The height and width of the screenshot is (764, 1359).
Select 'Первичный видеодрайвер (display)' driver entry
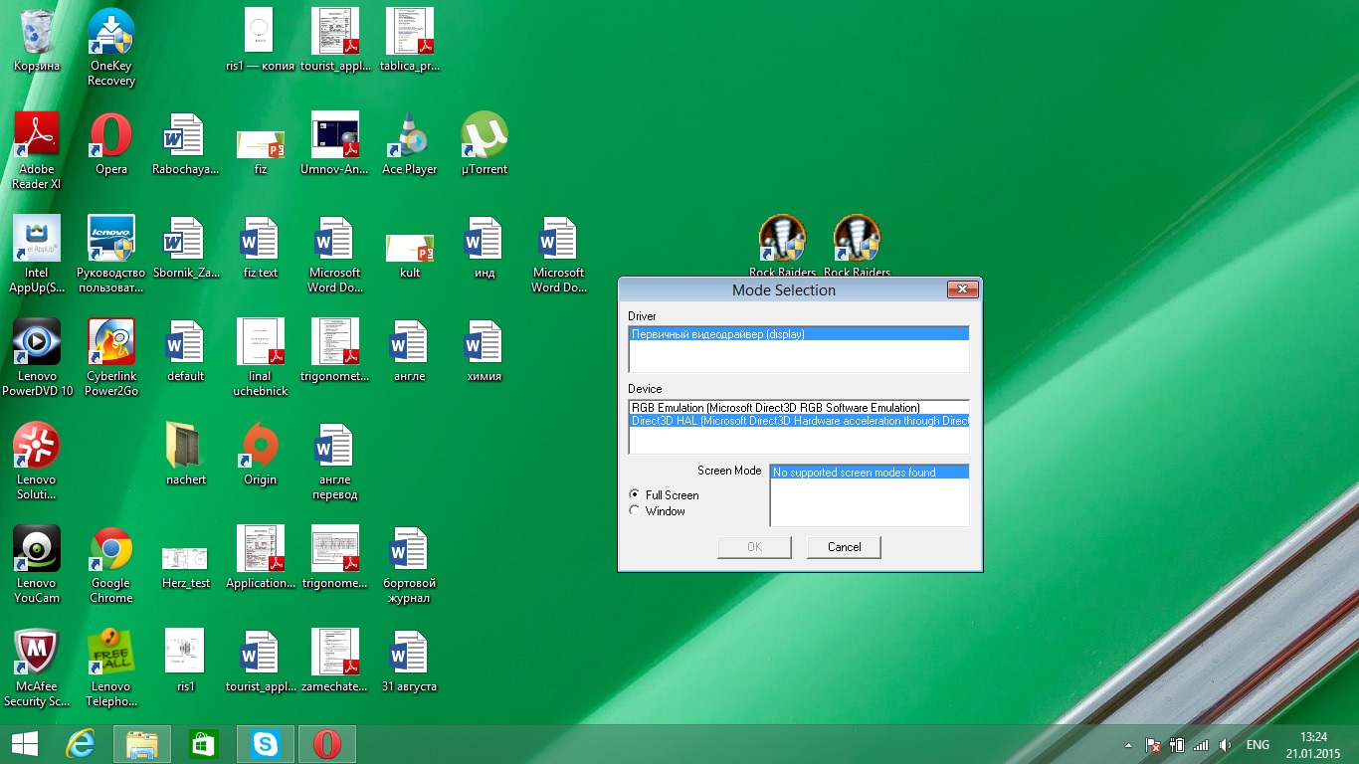click(x=799, y=334)
